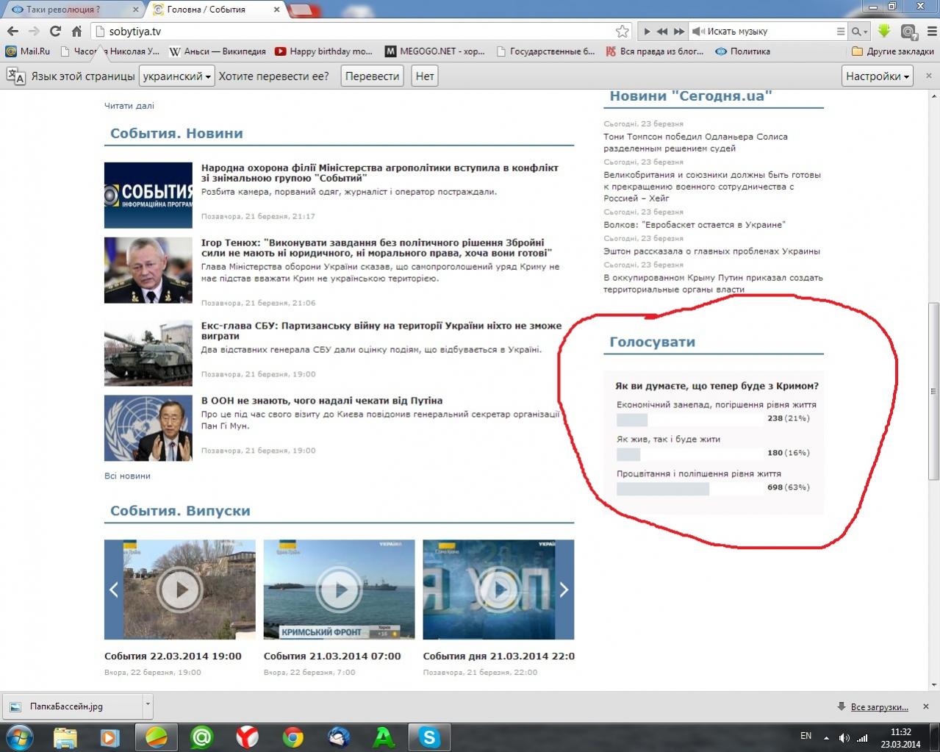Click the back navigation arrow
The width and height of the screenshot is (940, 752).
[12, 31]
